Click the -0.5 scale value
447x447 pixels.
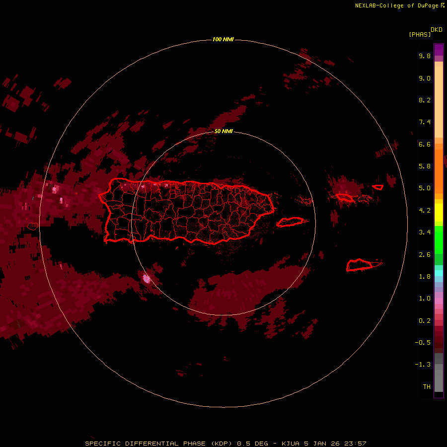[x=423, y=343]
